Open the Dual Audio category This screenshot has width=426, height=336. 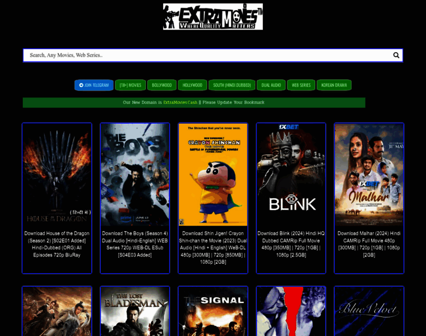271,85
